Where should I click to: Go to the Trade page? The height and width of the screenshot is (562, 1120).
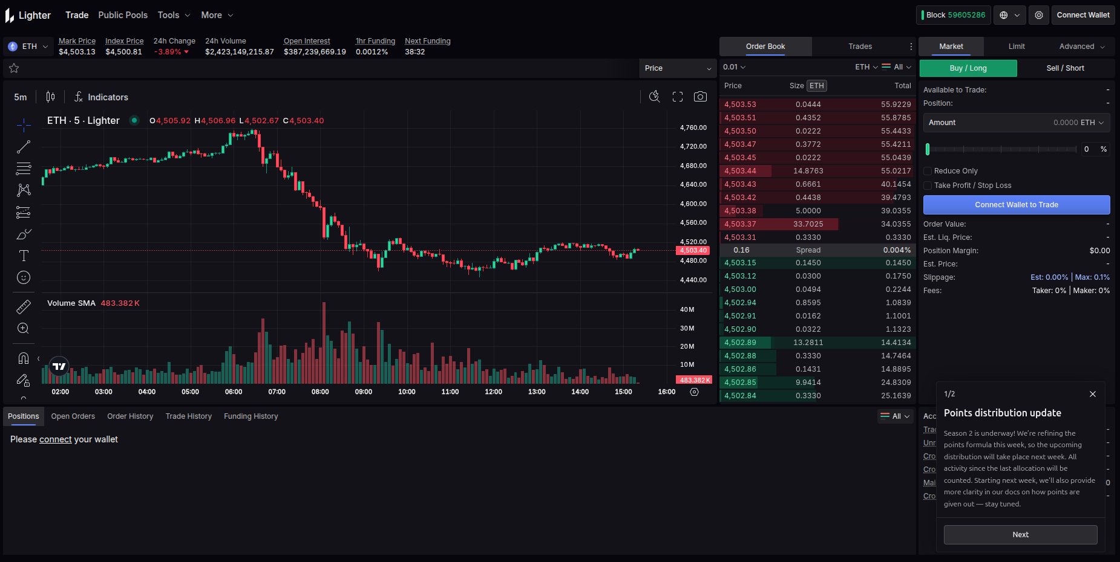point(77,15)
